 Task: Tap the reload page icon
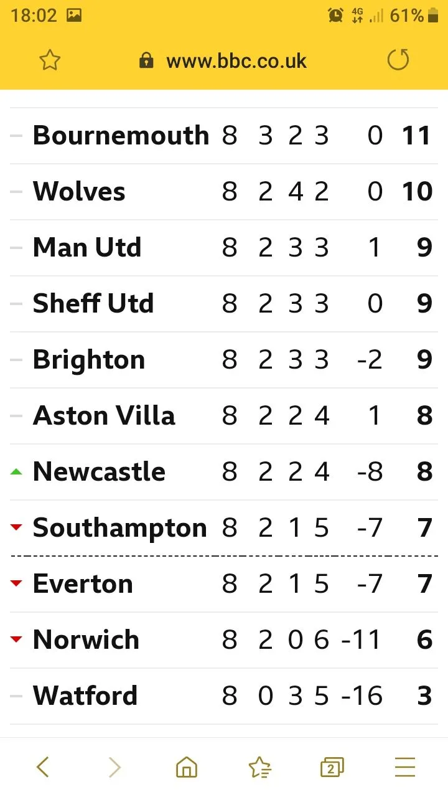point(398,60)
